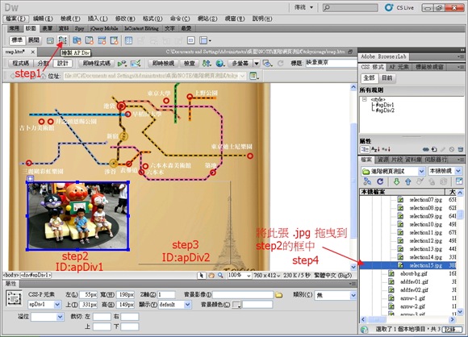The image size is (468, 337).
Task: Open the 網站 (Site) menu
Action: (x=207, y=19)
